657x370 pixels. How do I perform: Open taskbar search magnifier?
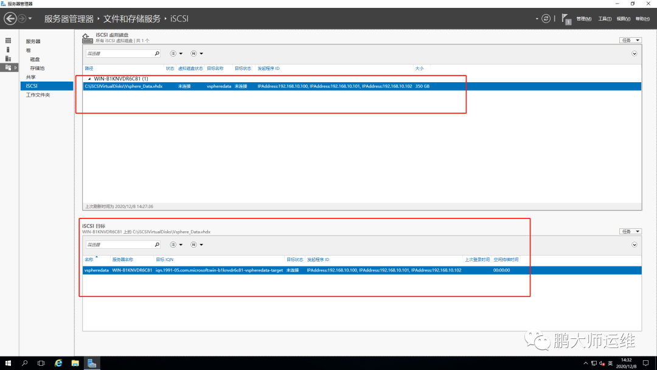25,363
